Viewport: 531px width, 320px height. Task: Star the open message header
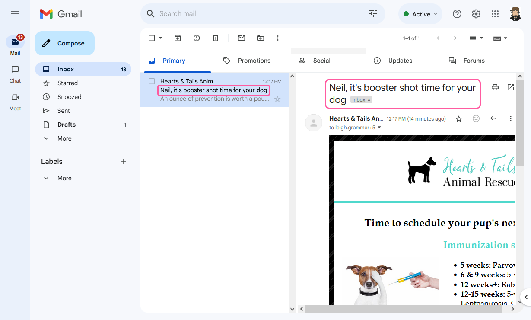click(x=459, y=118)
